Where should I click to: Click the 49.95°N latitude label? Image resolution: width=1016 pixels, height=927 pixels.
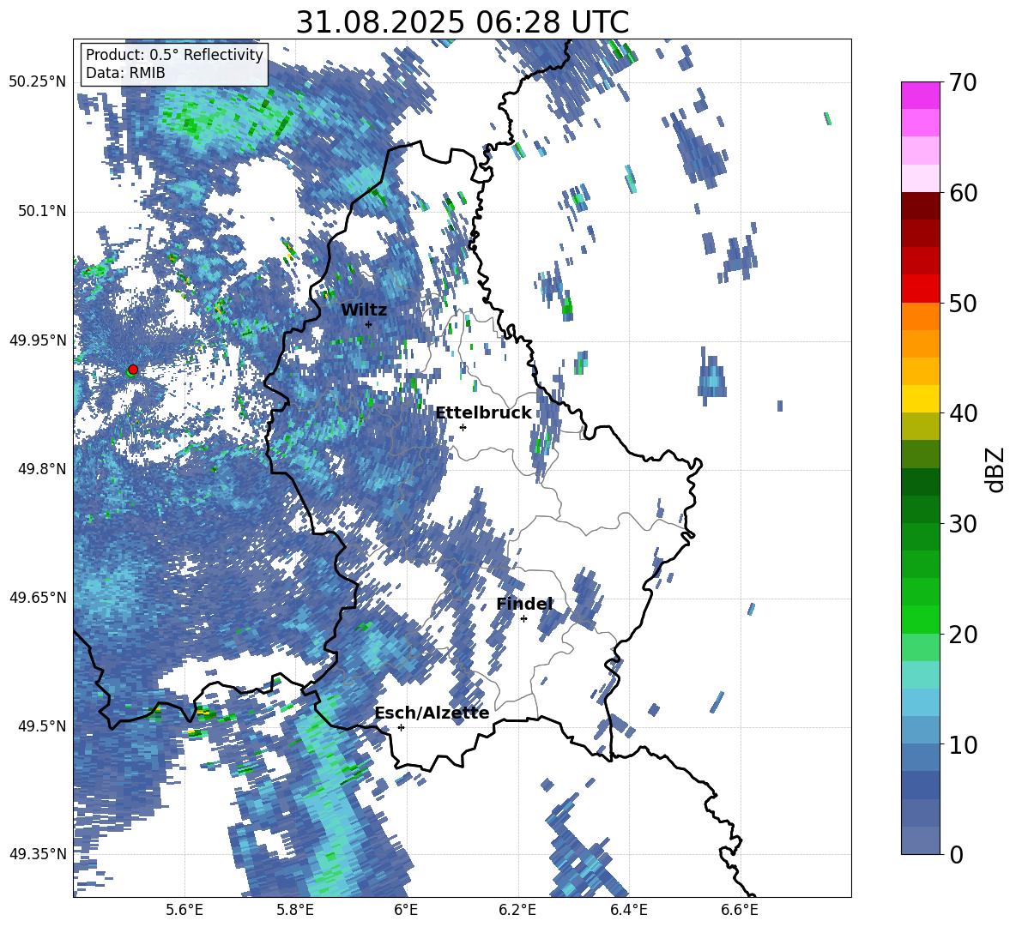pos(38,340)
